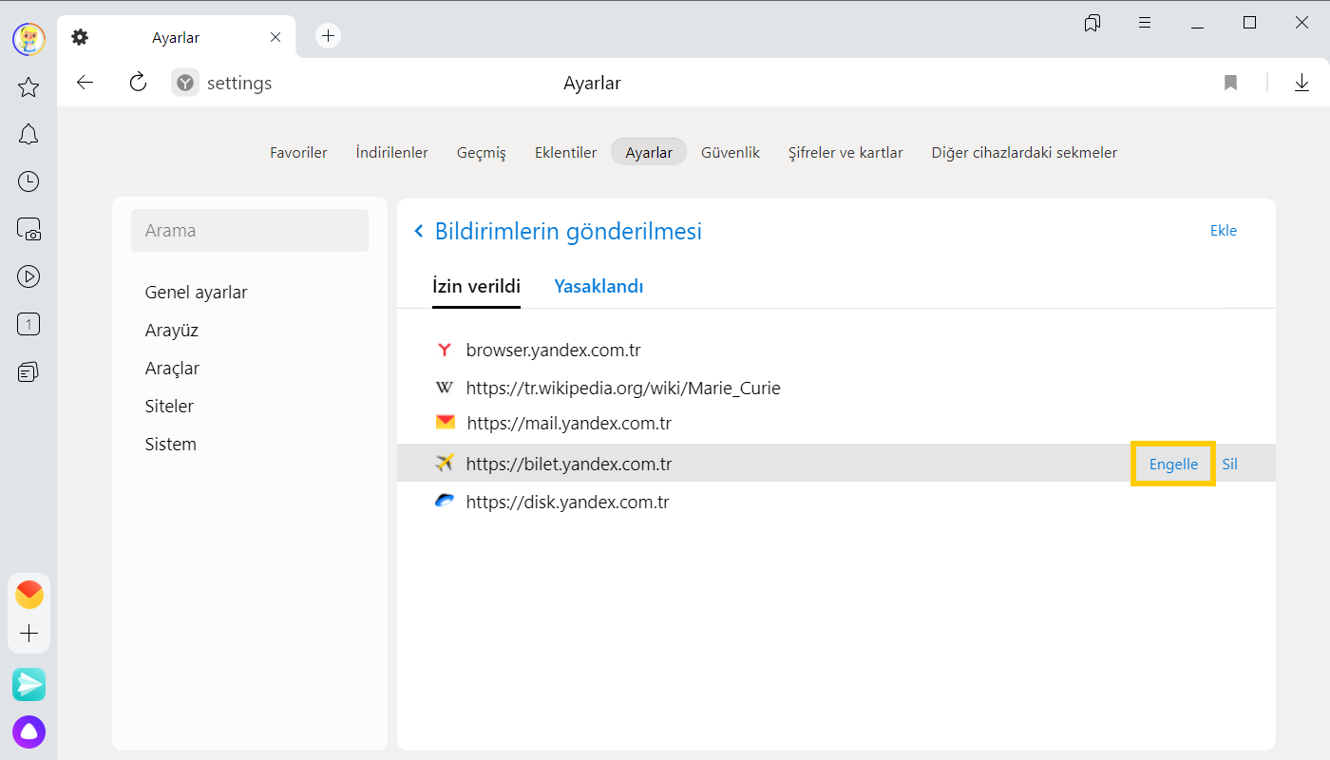This screenshot has height=760, width=1330.
Task: Close the Ayarlar tab
Action: click(x=275, y=37)
